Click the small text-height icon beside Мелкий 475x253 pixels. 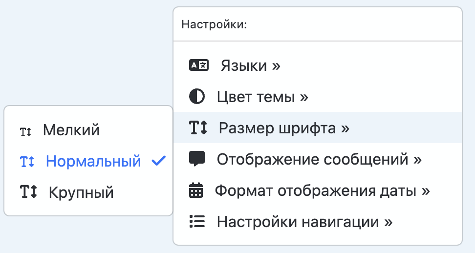point(25,131)
